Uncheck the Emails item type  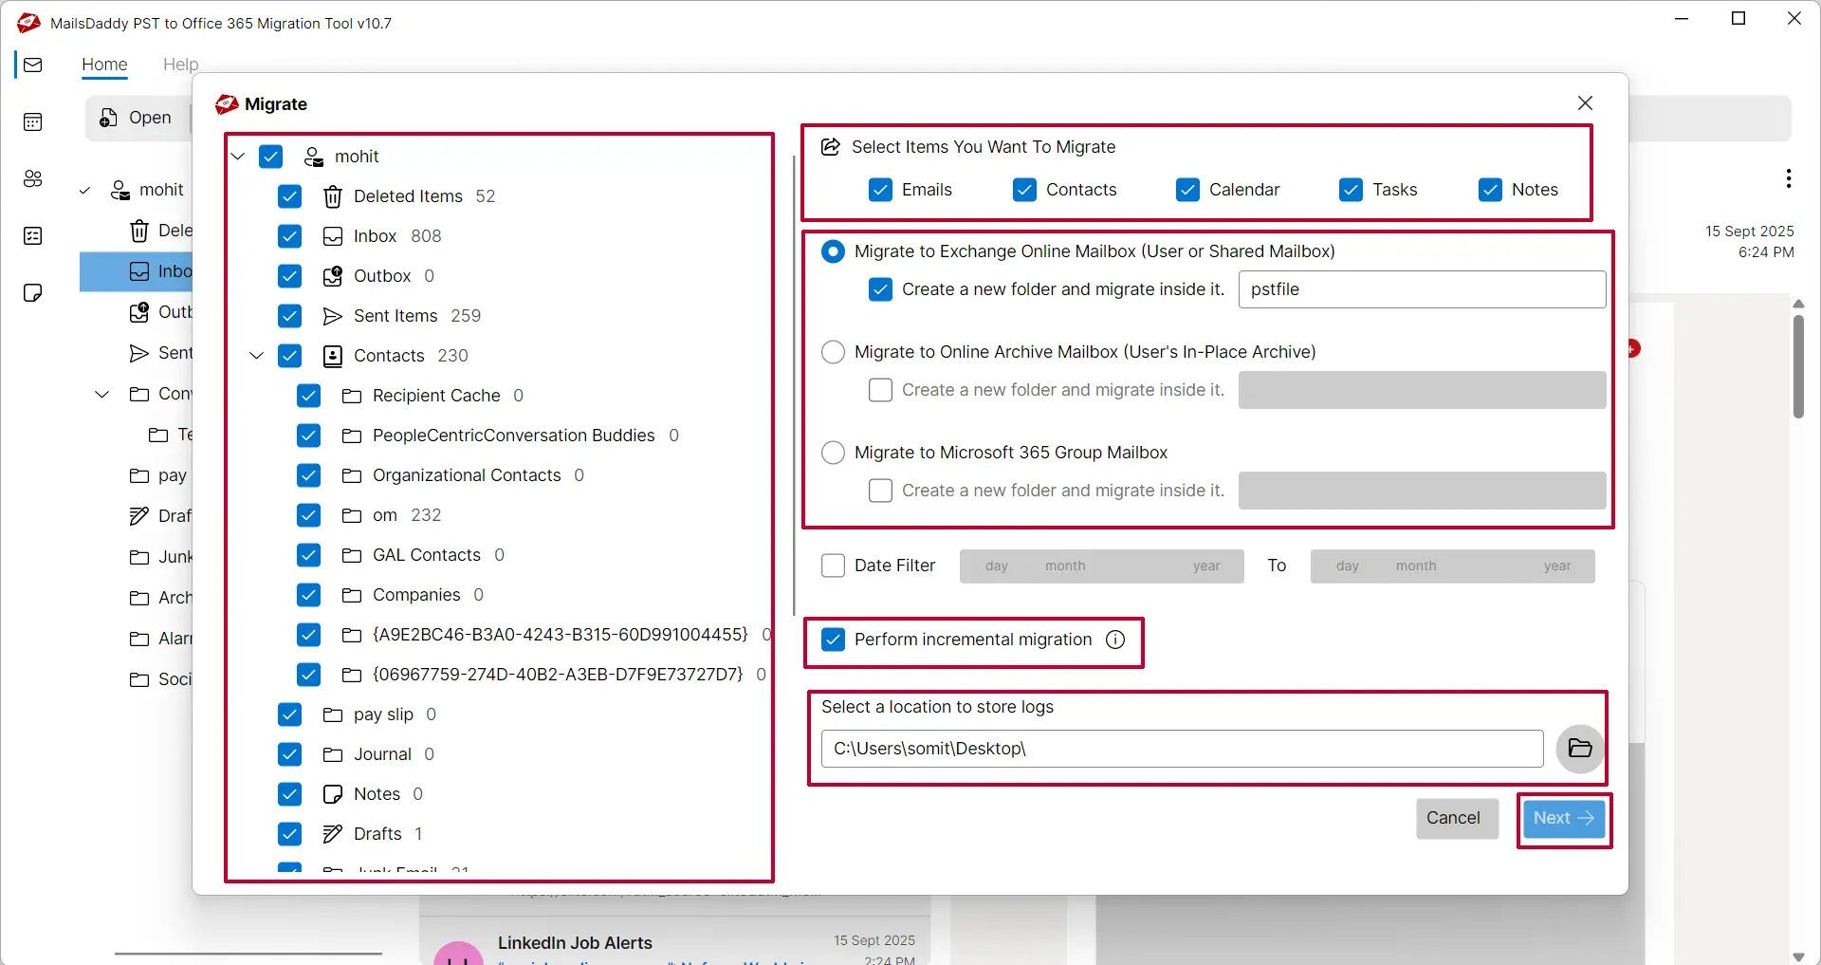click(881, 190)
